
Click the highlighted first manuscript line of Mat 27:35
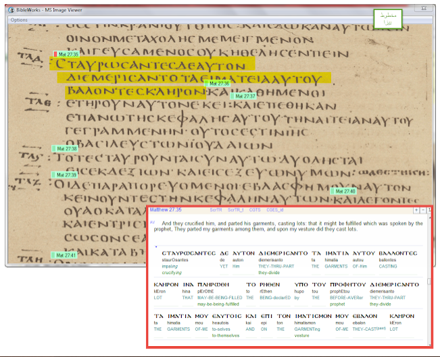(x=152, y=64)
